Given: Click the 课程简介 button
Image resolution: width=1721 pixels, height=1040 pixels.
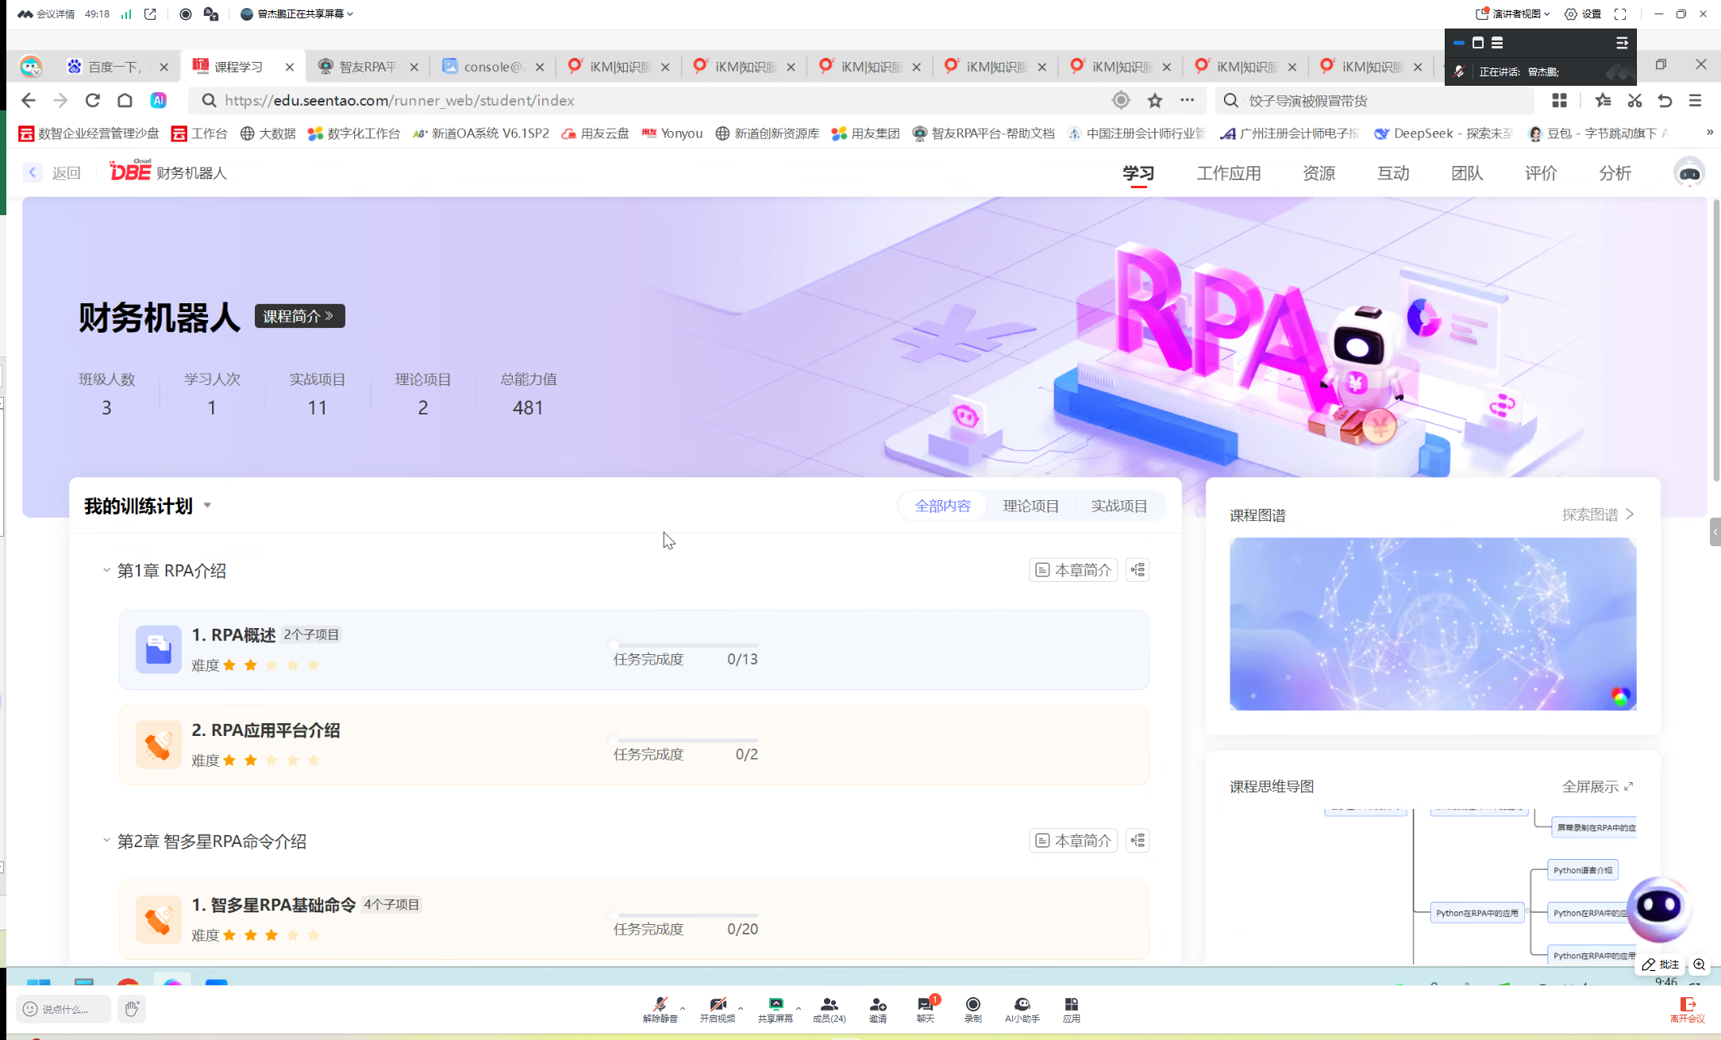Looking at the screenshot, I should (x=299, y=316).
